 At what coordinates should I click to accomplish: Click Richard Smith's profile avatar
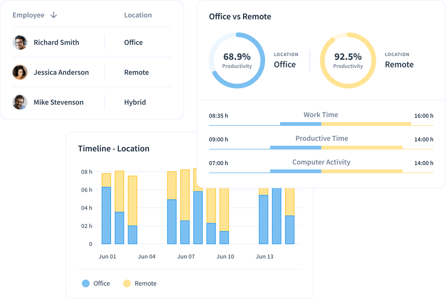[20, 42]
